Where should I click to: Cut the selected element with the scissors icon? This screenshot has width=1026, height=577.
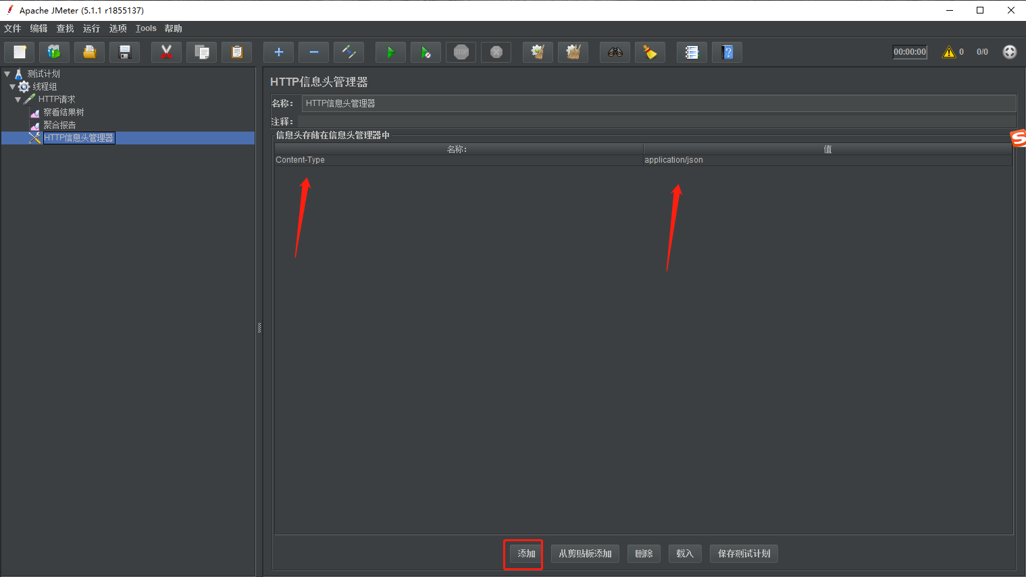click(166, 52)
